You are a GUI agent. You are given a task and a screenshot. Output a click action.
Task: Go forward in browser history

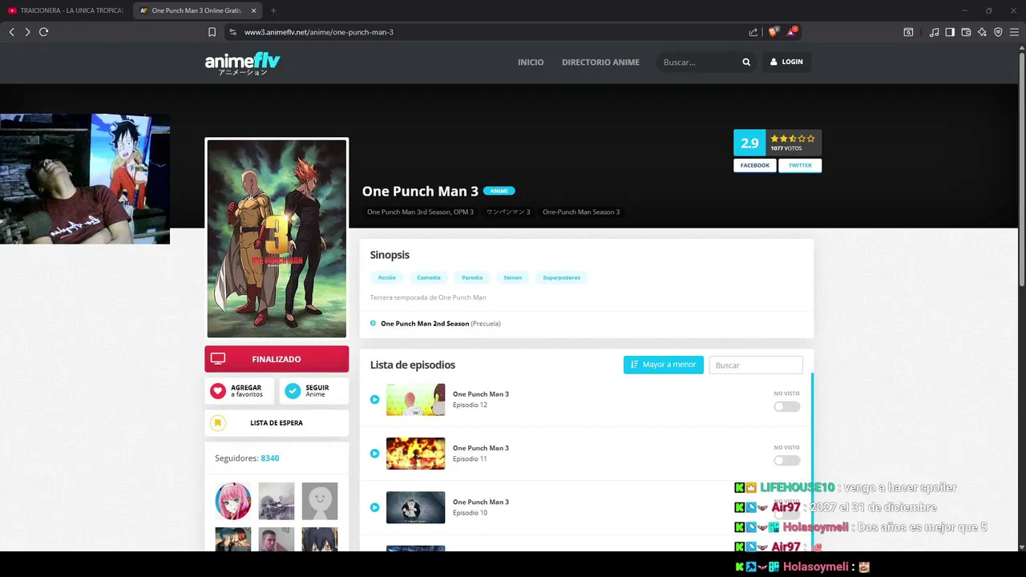27,32
